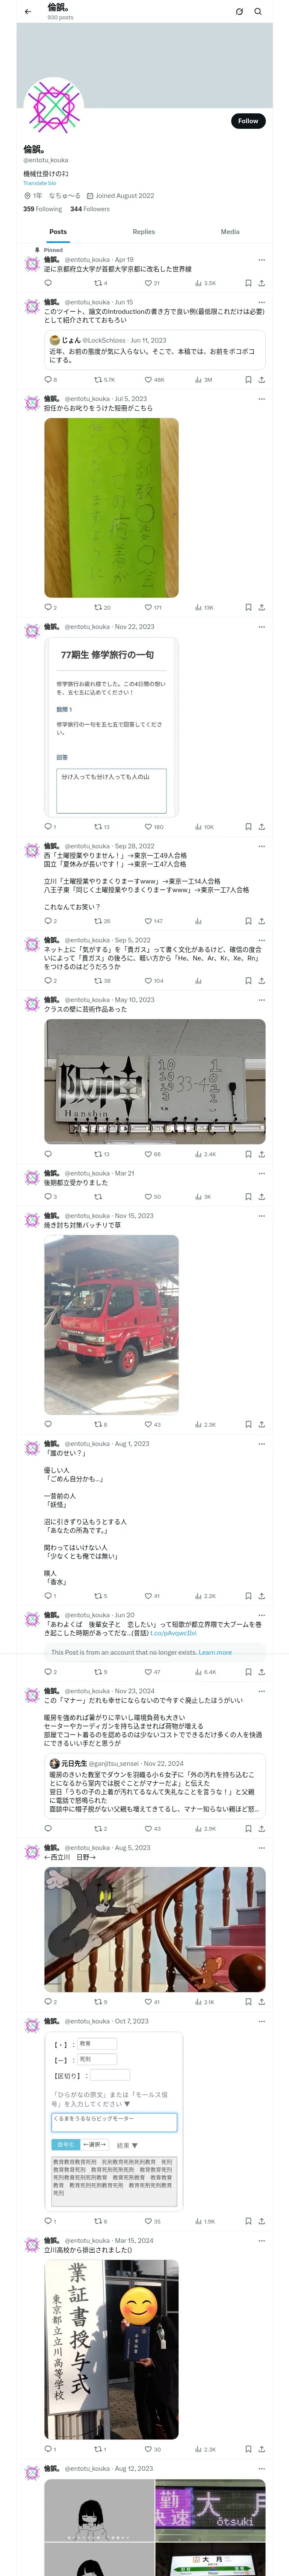The image size is (289, 2576).
Task: Open the search icon in the profile header
Action: 258,12
